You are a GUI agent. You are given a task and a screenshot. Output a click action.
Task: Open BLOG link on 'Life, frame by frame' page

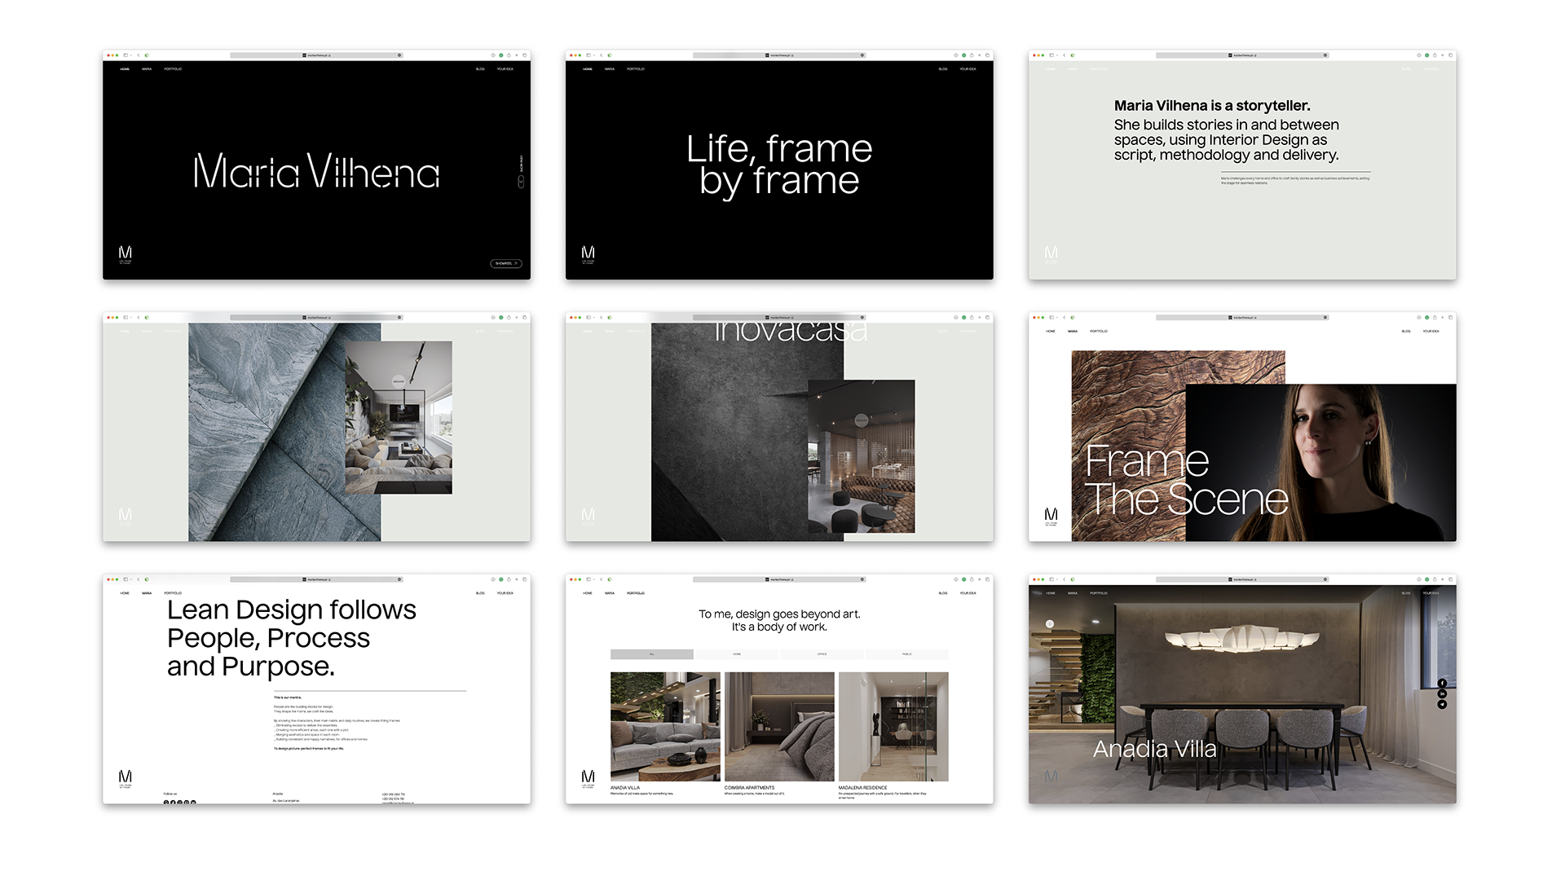(x=943, y=69)
